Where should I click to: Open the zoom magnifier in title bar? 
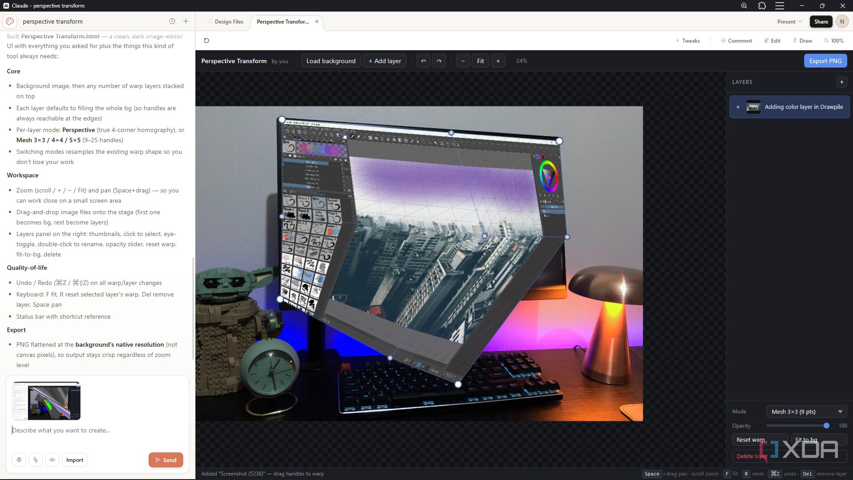[744, 6]
